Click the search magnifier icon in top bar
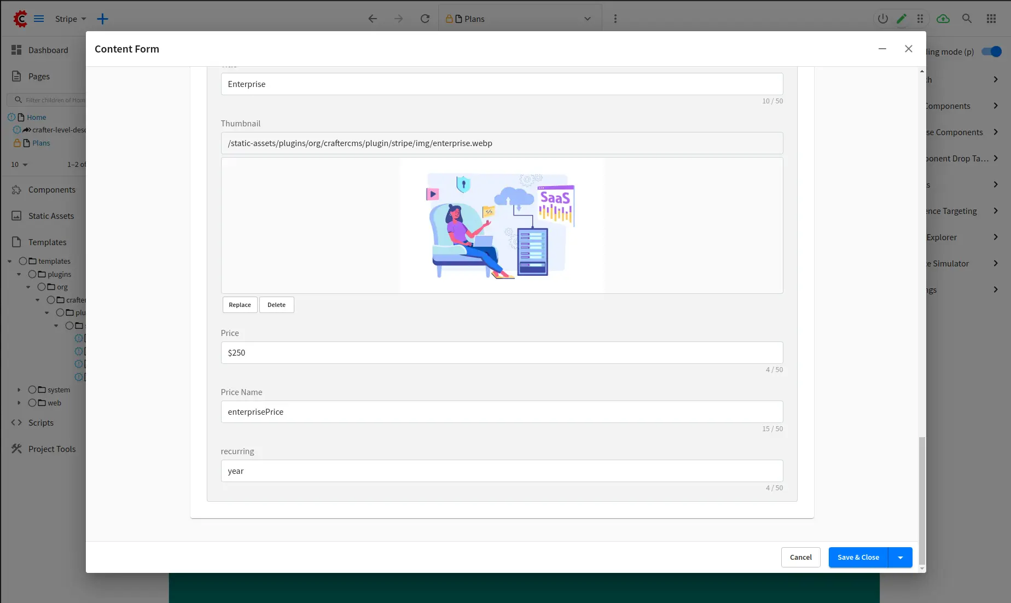Image resolution: width=1011 pixels, height=603 pixels. click(967, 19)
